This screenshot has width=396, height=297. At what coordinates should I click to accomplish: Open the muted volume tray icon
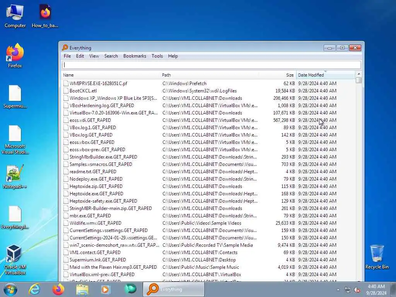point(357,290)
